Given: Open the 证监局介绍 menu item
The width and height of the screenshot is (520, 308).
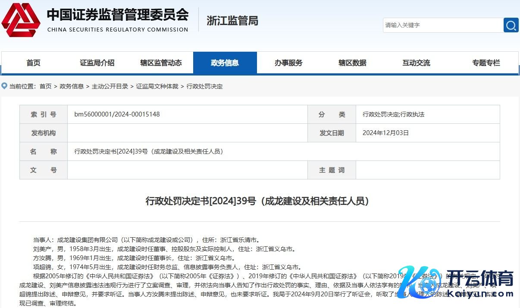Looking at the screenshot, I should (x=97, y=63).
